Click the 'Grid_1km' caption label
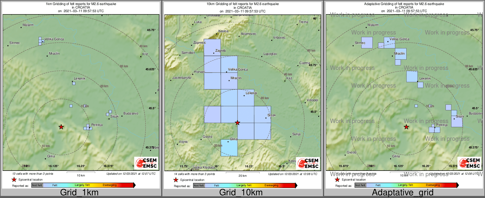The width and height of the screenshot is (485, 198). click(x=79, y=192)
